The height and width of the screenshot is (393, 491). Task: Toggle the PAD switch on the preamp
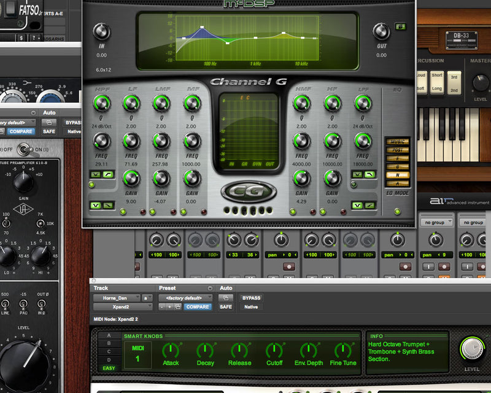pos(24,303)
